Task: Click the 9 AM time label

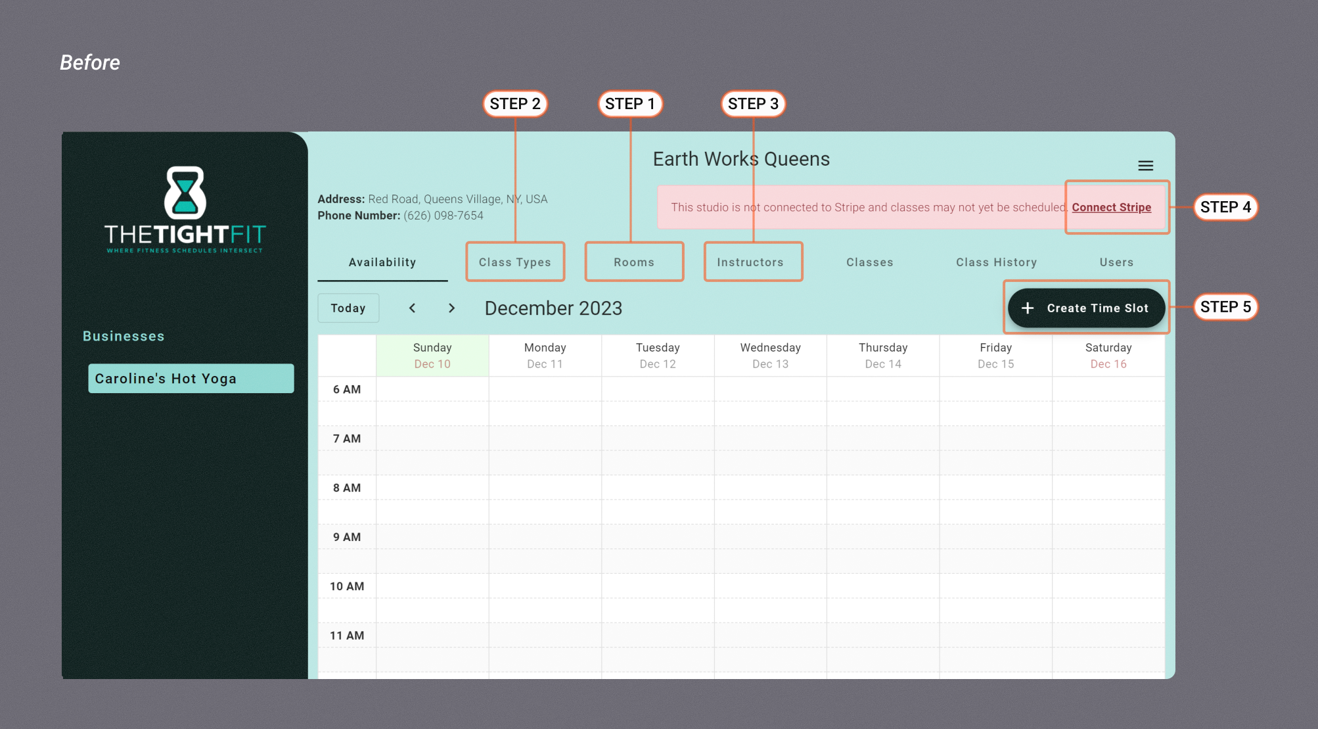Action: tap(347, 537)
